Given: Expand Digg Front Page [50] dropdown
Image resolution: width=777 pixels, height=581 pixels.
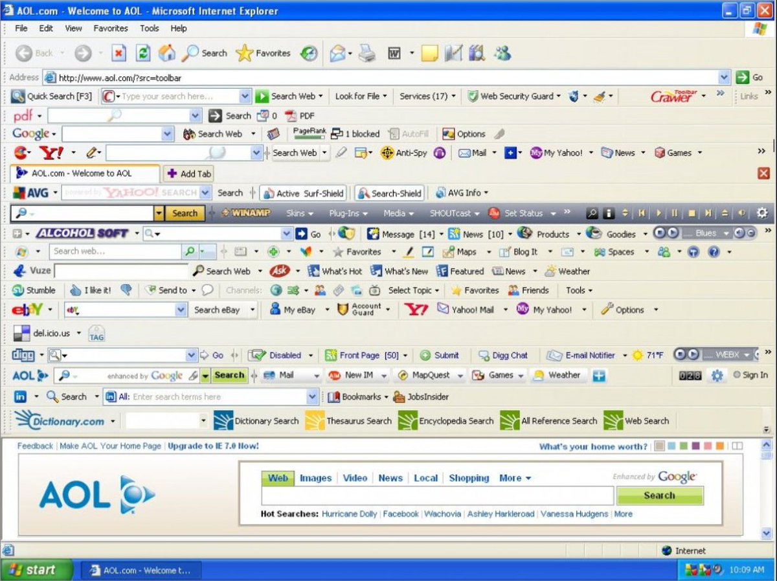Looking at the screenshot, I should [x=366, y=355].
